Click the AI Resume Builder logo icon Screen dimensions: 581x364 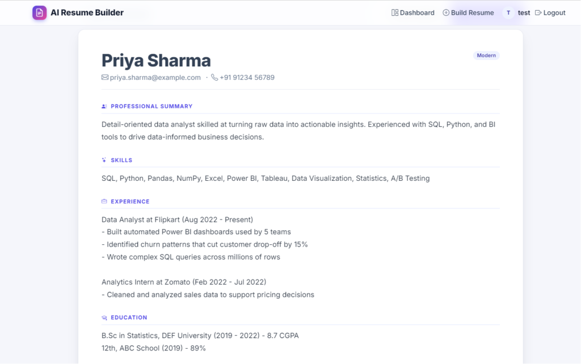(39, 12)
